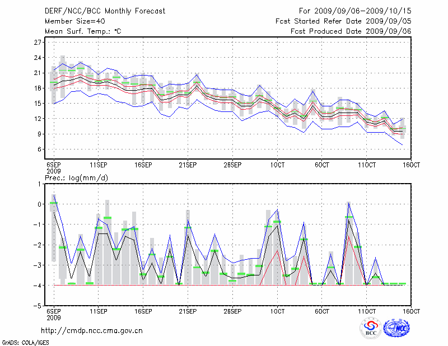Click the 6 value on temperature y-axis
The image size is (448, 346).
point(39,149)
